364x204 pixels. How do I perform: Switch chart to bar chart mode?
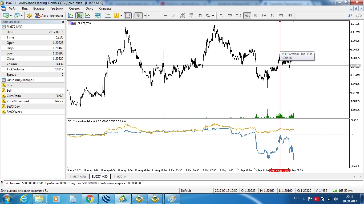pos(71,15)
